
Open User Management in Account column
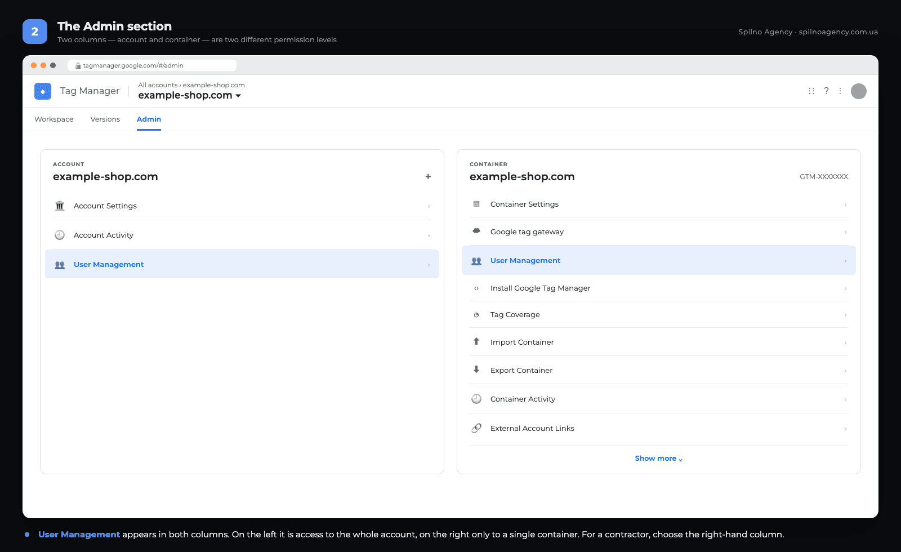(242, 264)
